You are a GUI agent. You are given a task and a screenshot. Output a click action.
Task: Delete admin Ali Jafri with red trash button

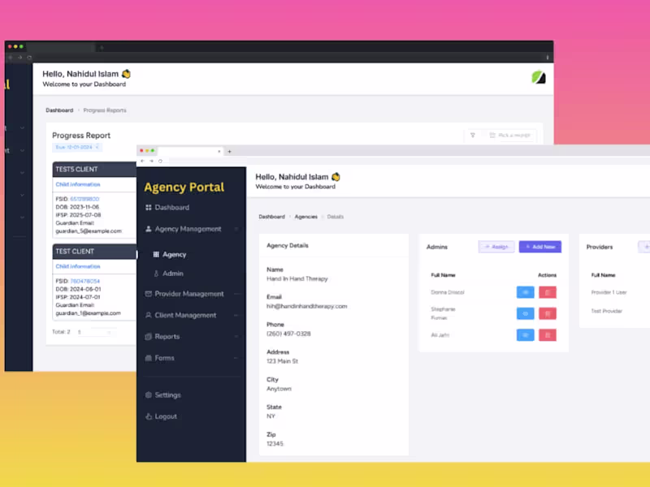pyautogui.click(x=547, y=335)
